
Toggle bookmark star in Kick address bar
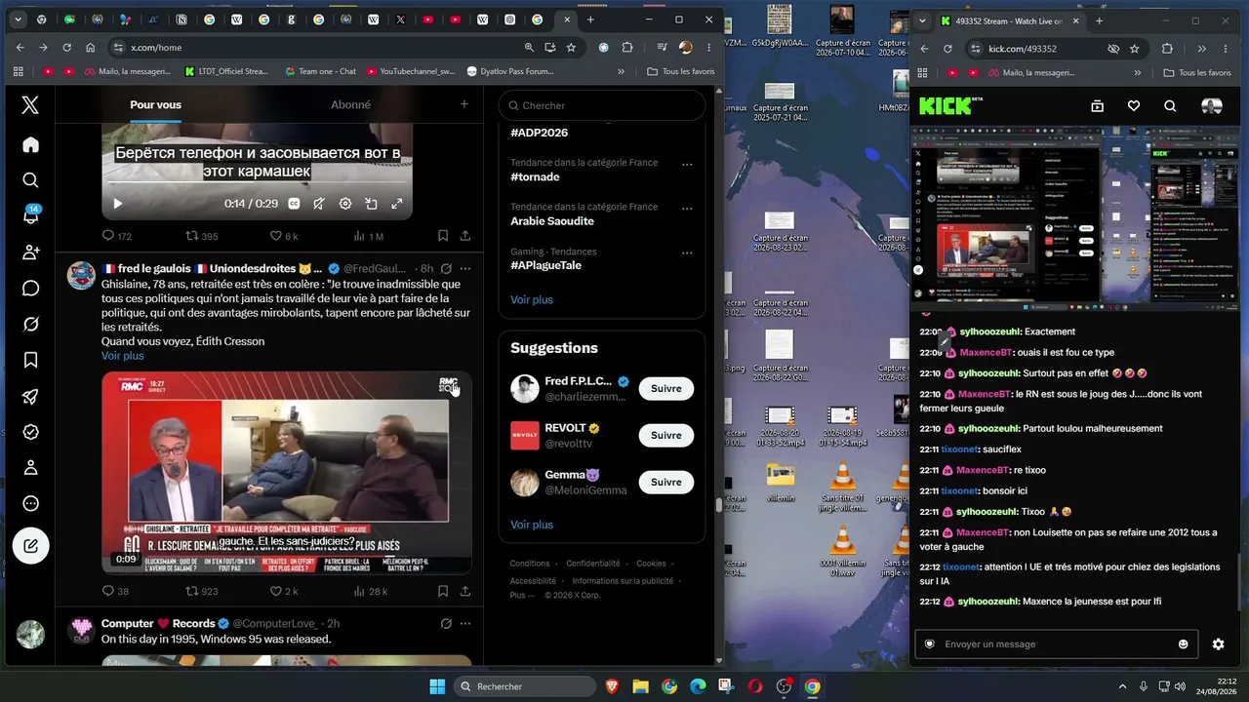(1134, 49)
